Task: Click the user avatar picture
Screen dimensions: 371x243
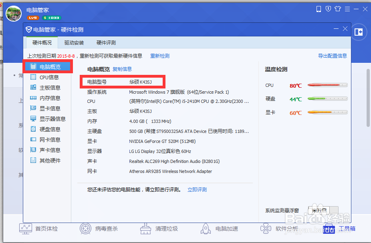Action: click(14, 14)
